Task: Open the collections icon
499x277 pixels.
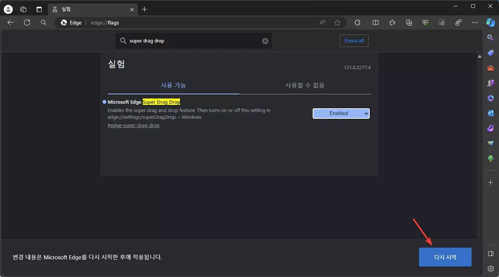Action: (x=409, y=23)
